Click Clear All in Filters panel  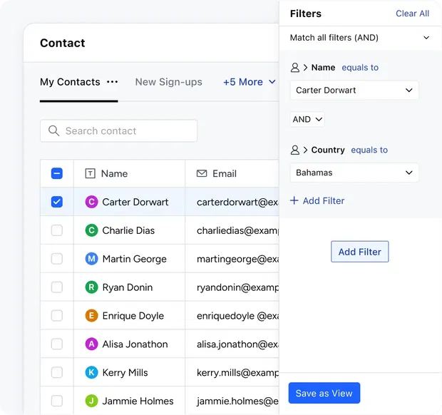[x=412, y=14]
